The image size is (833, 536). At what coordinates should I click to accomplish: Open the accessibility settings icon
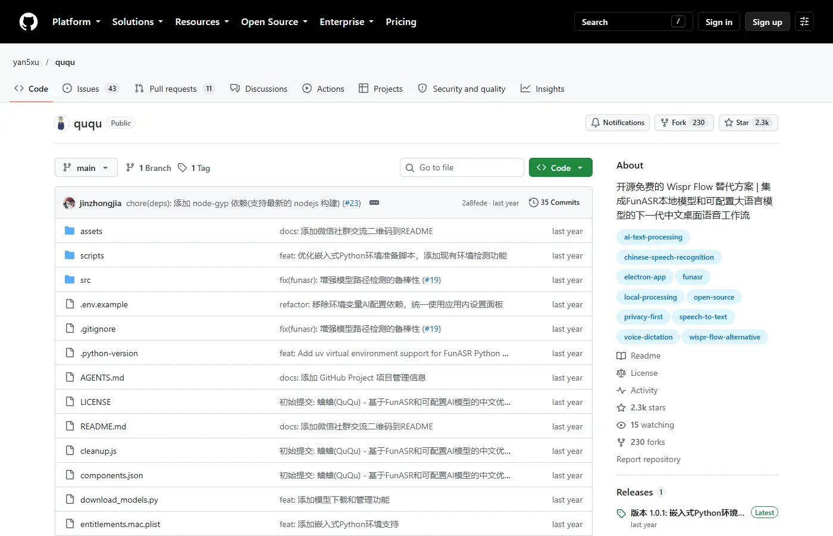(x=804, y=21)
